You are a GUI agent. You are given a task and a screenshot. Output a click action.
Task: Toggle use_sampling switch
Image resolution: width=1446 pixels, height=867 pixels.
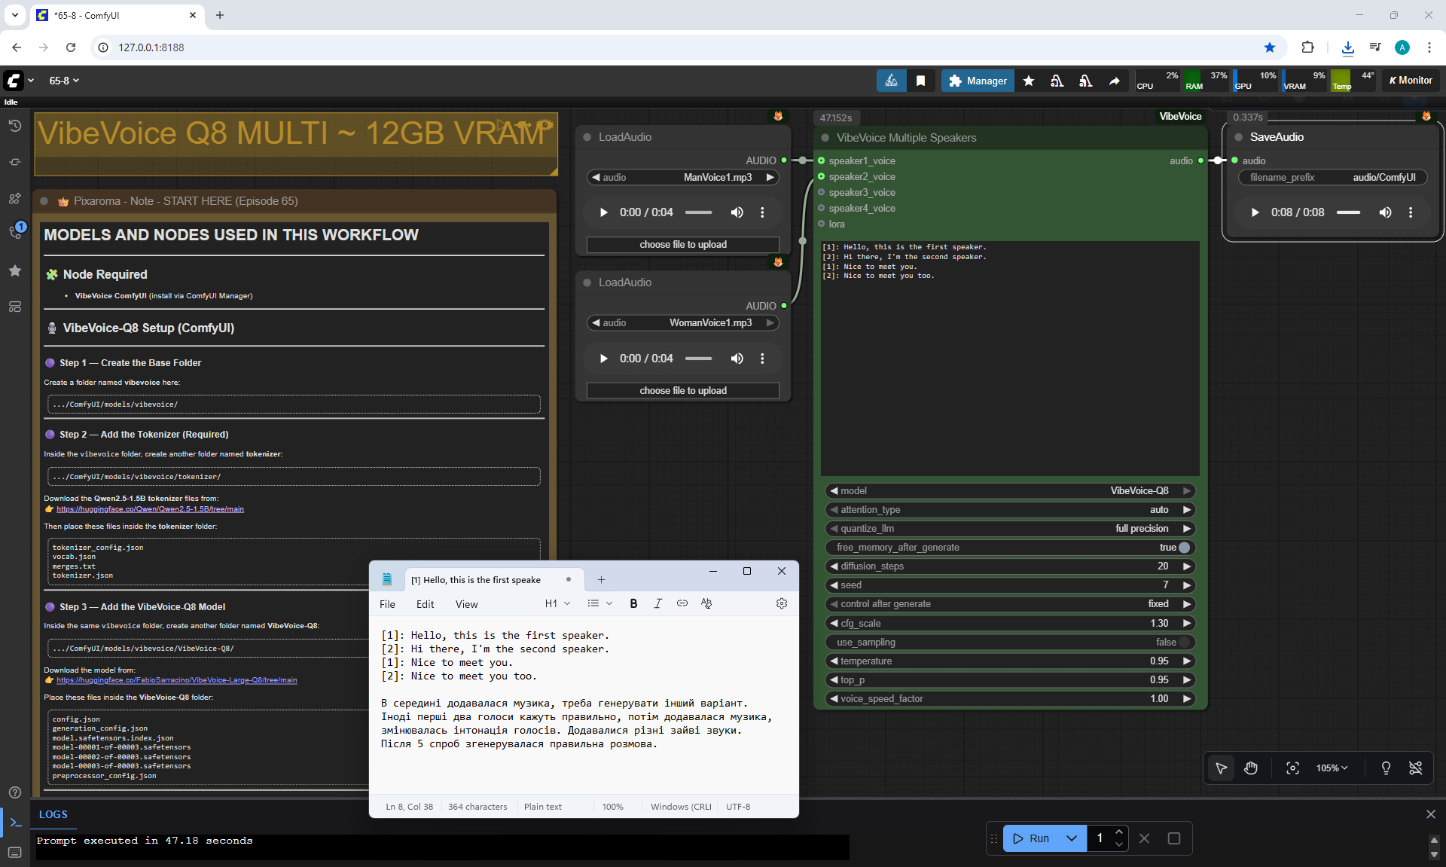point(1184,643)
